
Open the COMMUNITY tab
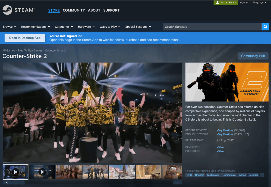(74, 10)
